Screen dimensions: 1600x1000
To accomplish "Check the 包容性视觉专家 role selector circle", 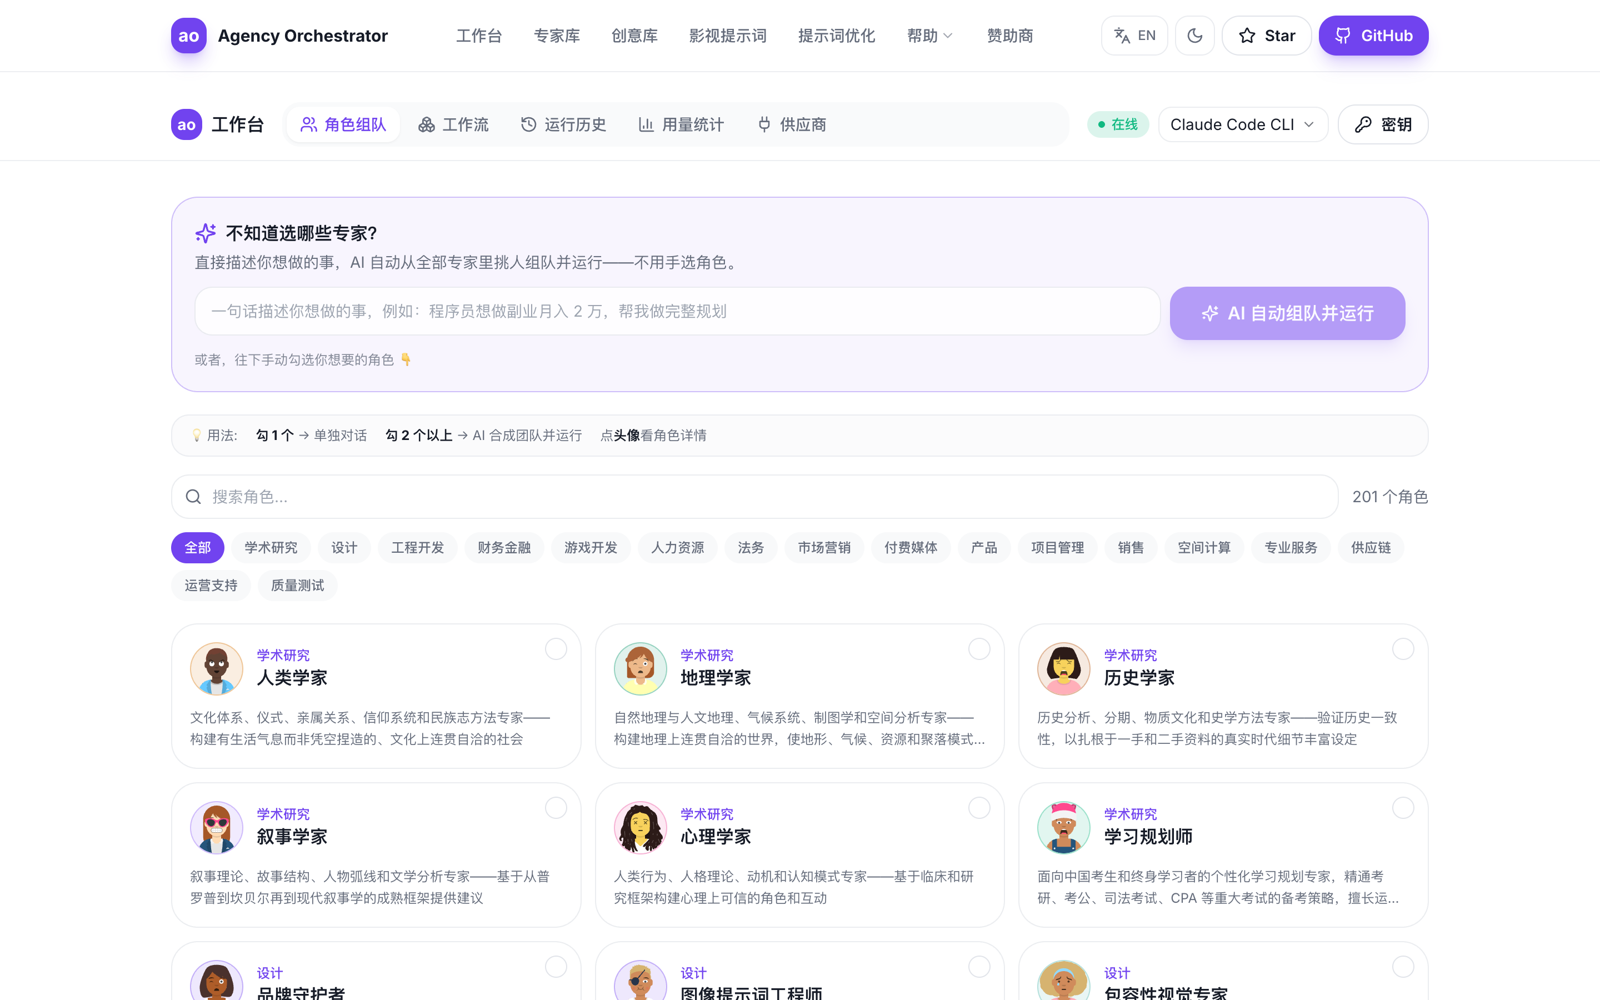I will pos(1403,967).
